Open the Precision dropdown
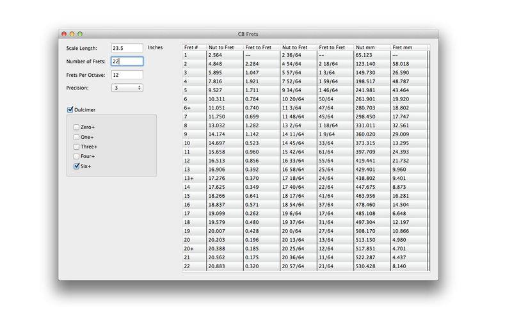The width and height of the screenshot is (512, 320). pyautogui.click(x=127, y=88)
